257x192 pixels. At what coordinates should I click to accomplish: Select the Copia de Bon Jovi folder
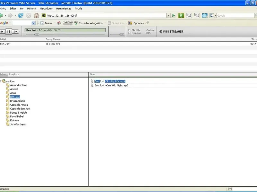20,109
